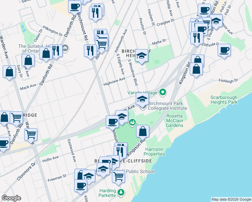252x202 pixels.
Task: Click the Birch Cliff Public School label
Action: click(131, 171)
